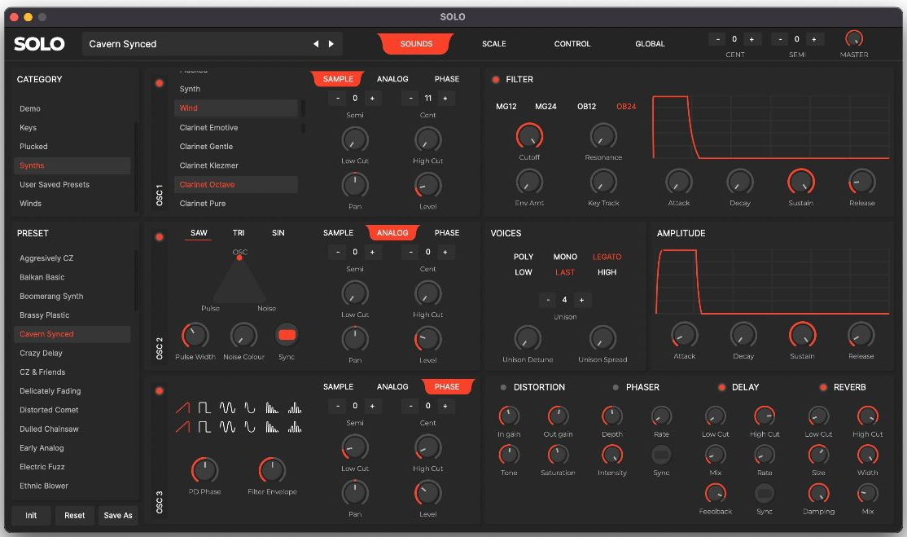
Task: Set OSC 3 to SAMPLE mode
Action: click(338, 386)
